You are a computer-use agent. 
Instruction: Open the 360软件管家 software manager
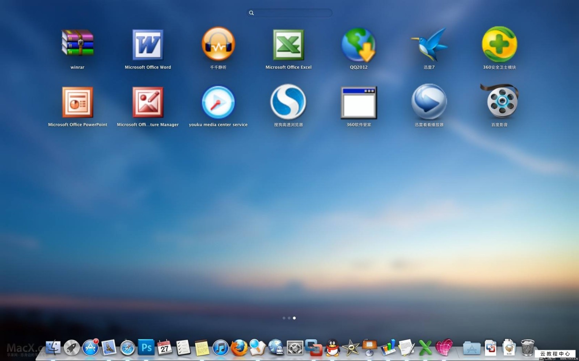pyautogui.click(x=359, y=103)
